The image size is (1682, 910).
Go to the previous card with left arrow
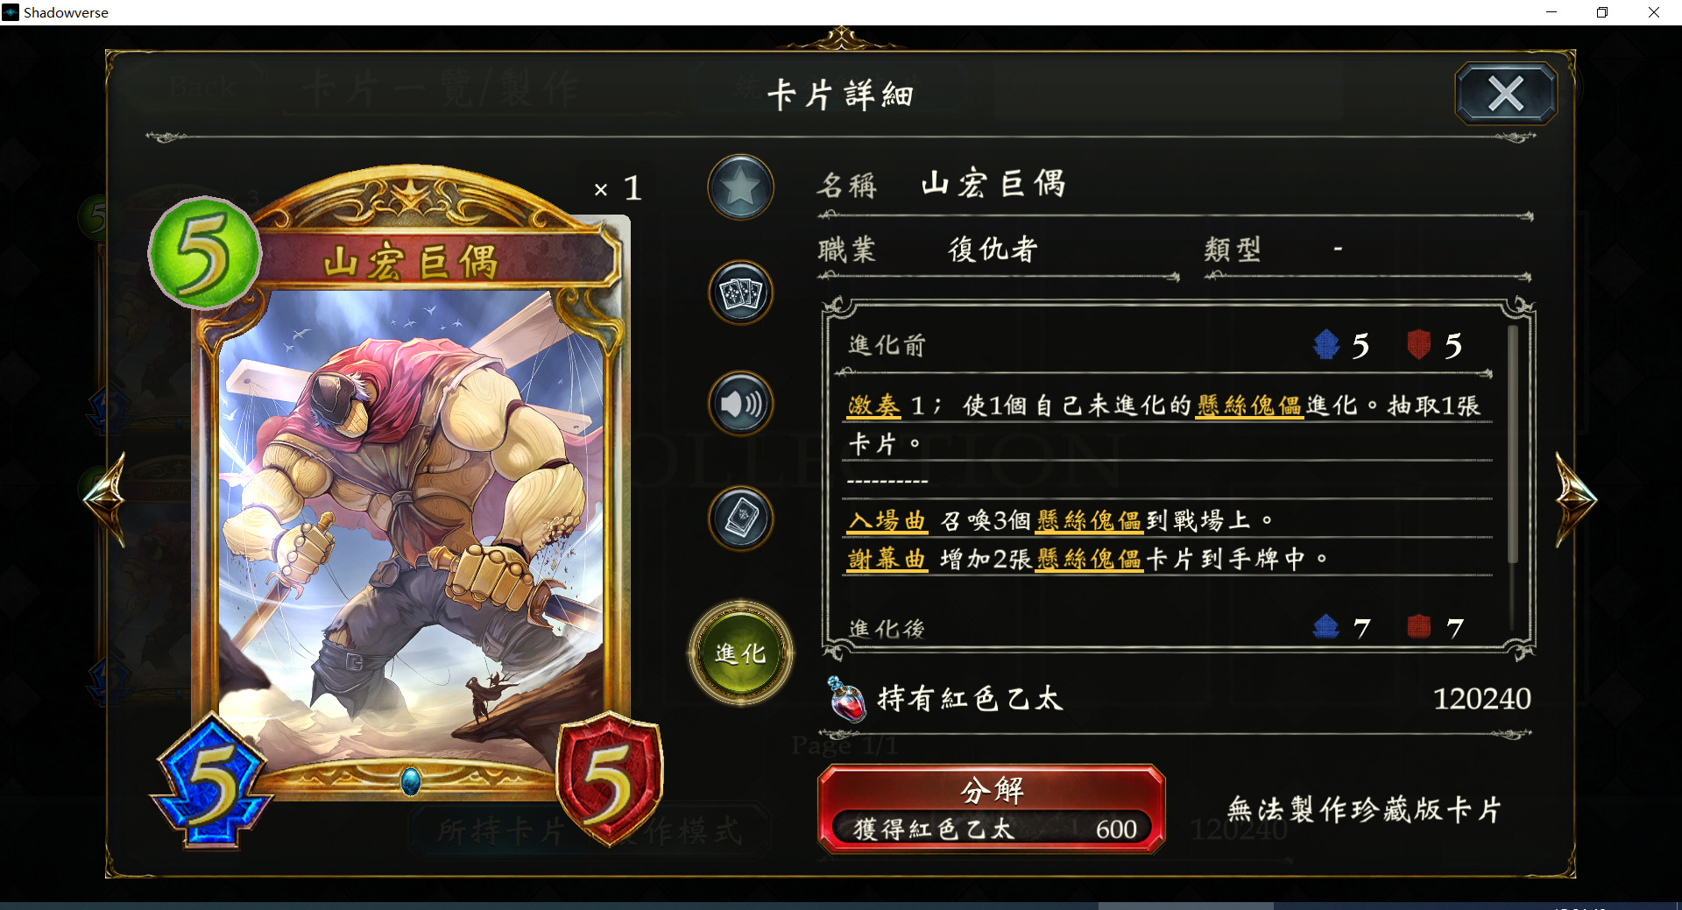coord(106,499)
